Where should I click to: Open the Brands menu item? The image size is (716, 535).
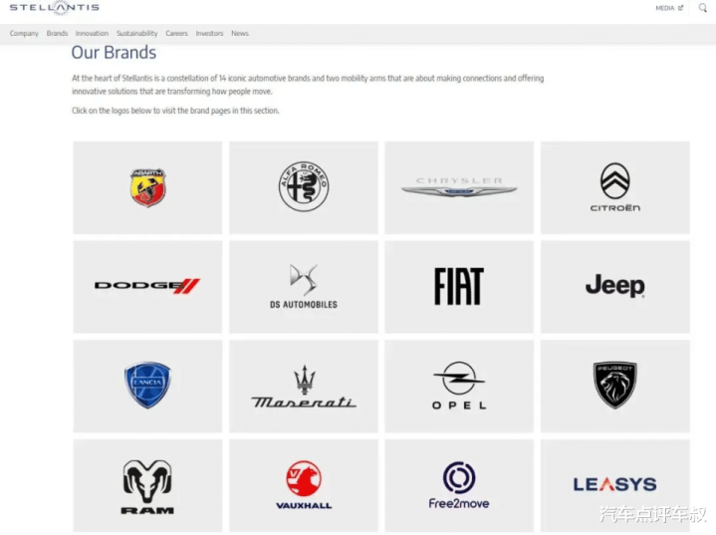[57, 33]
